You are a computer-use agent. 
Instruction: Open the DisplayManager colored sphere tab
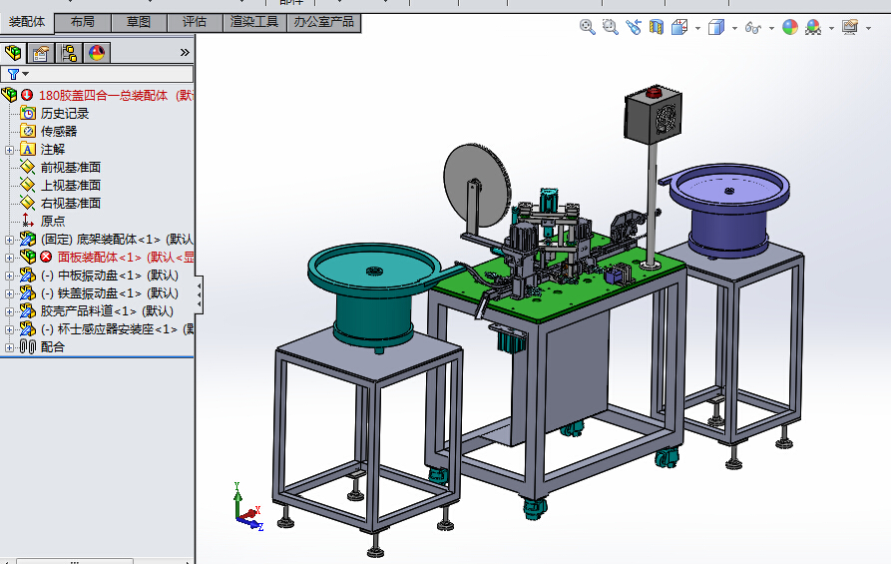(x=97, y=53)
